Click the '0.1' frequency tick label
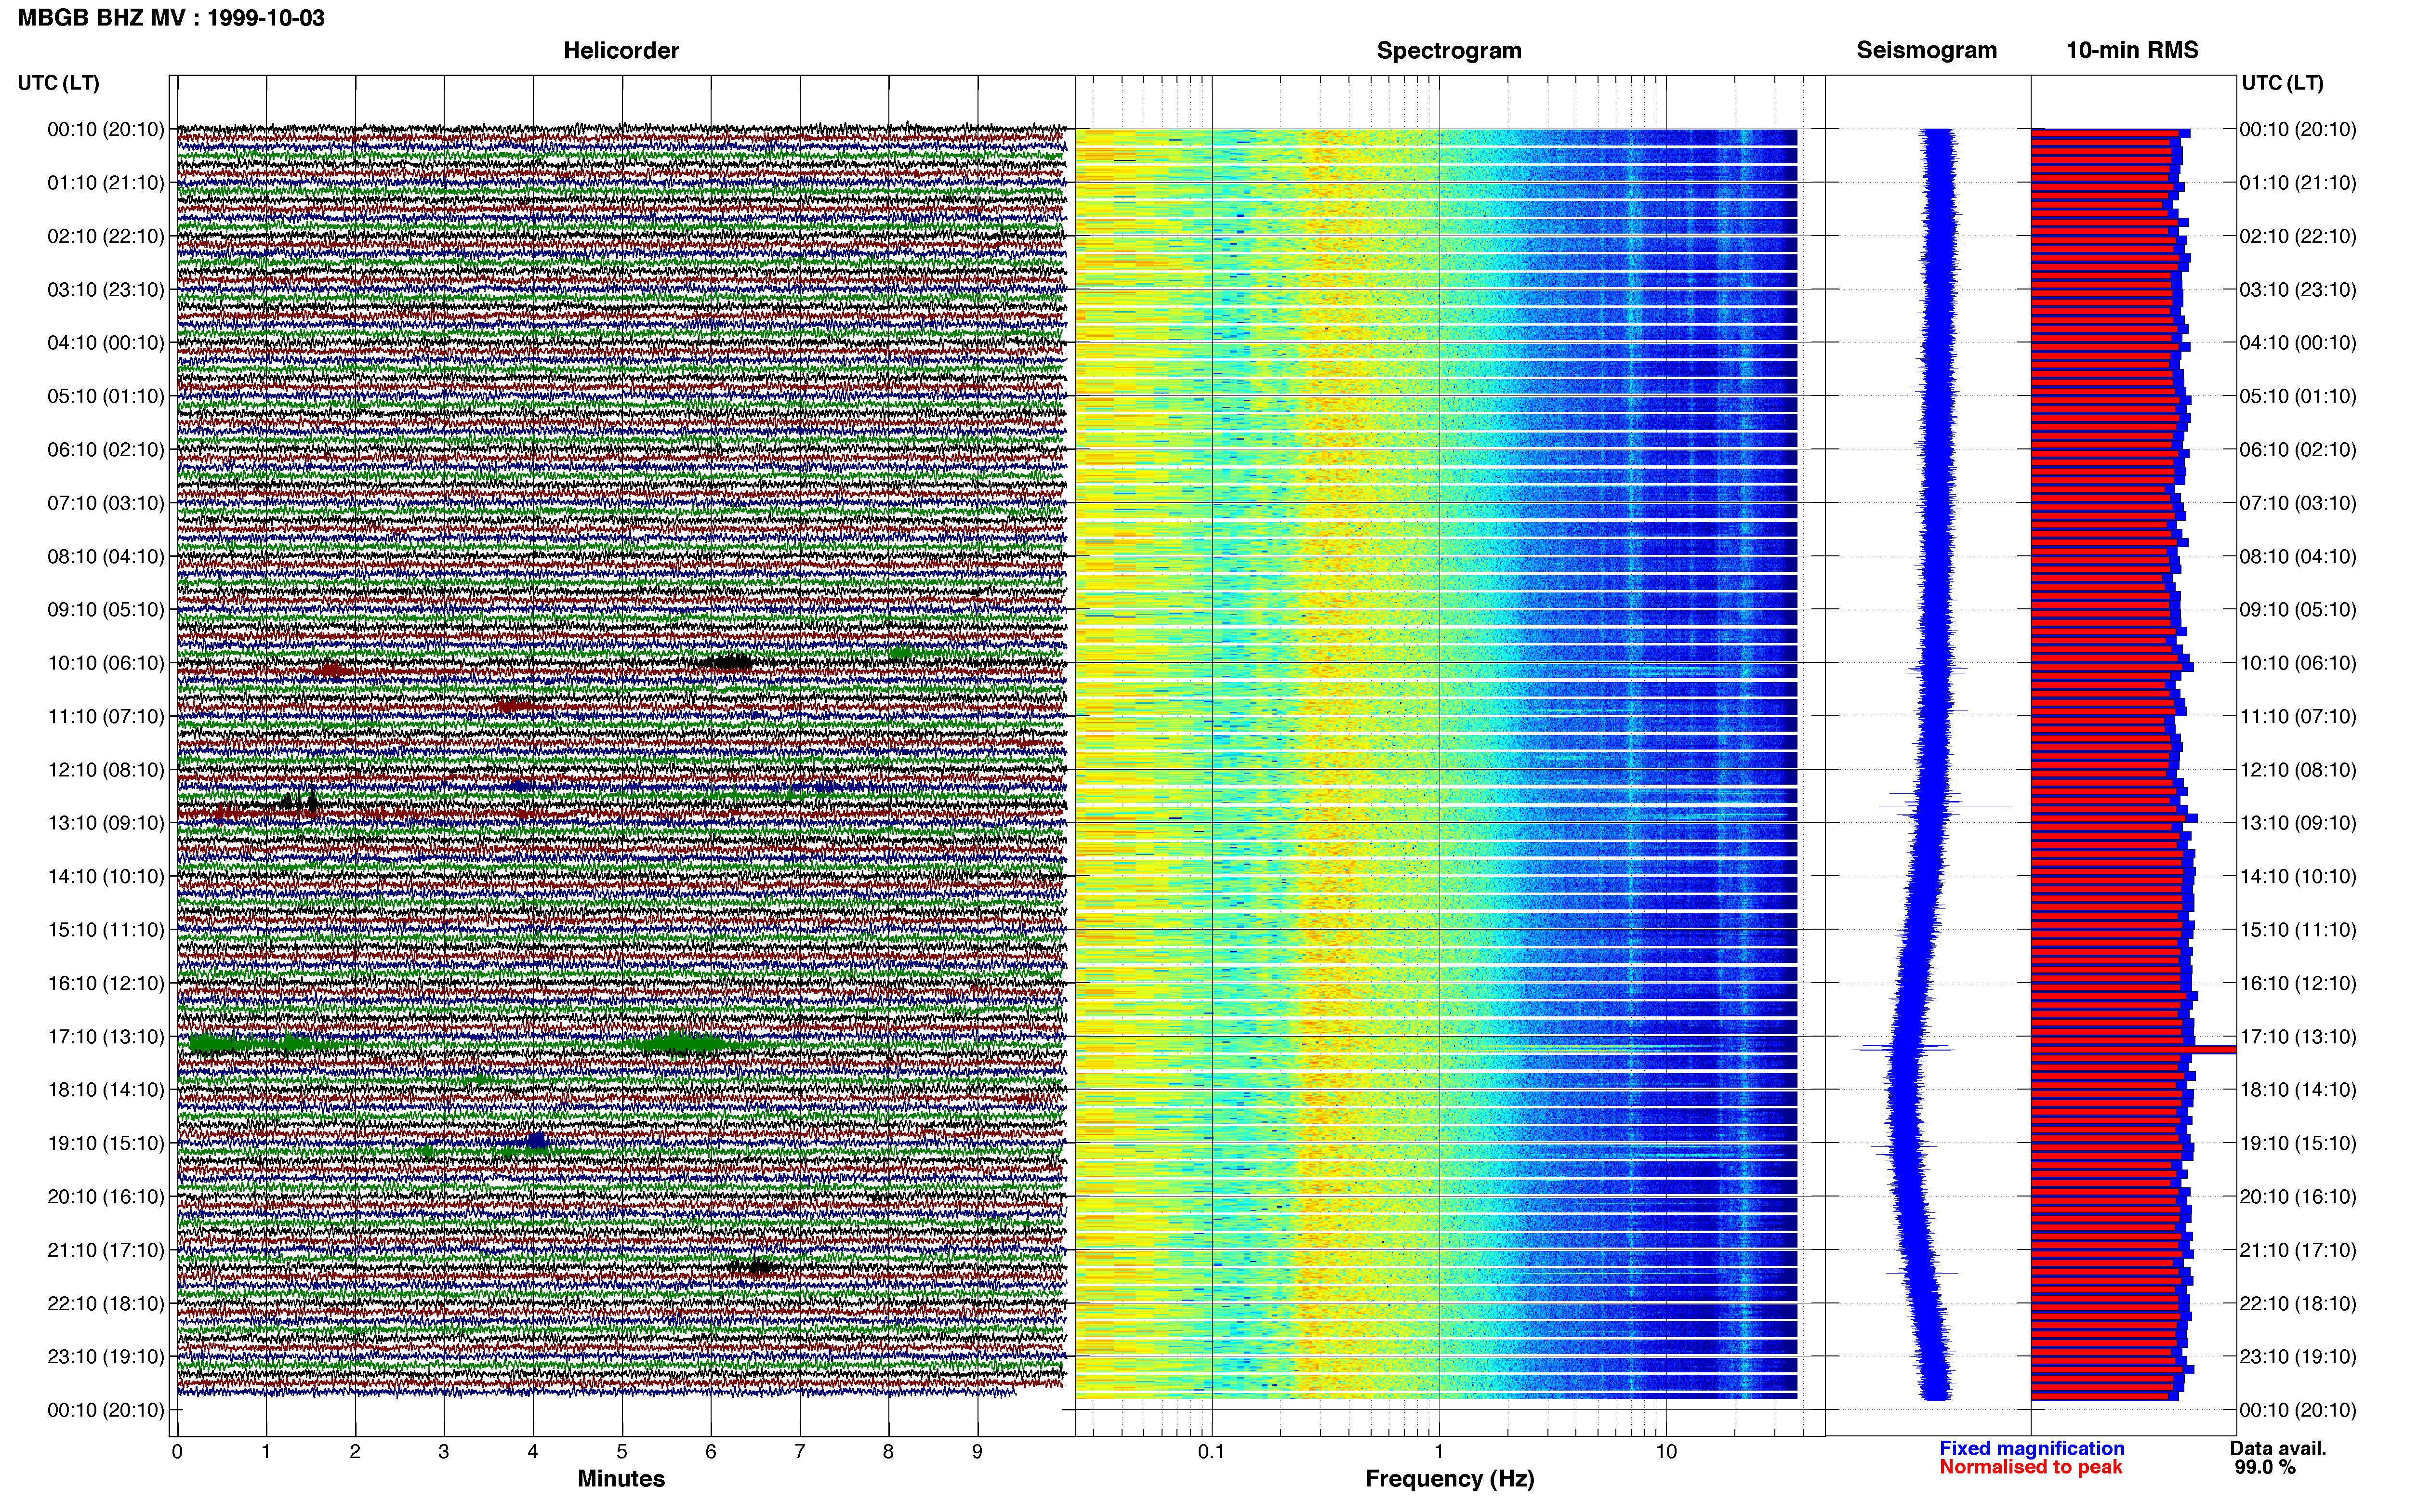The height and width of the screenshot is (1512, 2418). (x=1211, y=1452)
